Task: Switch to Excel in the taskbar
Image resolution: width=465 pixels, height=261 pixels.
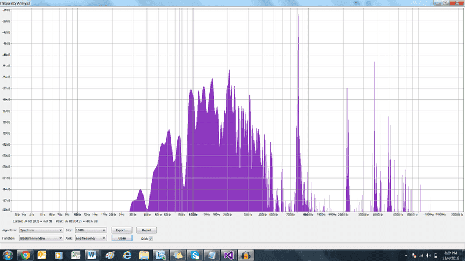Action: [76, 255]
